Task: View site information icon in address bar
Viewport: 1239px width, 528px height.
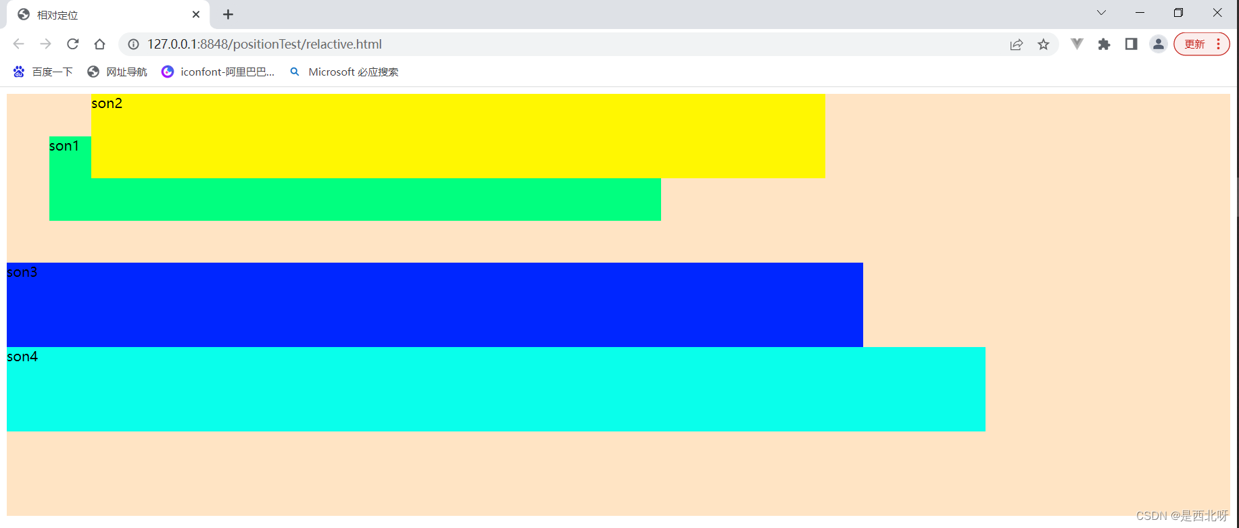Action: click(x=134, y=44)
